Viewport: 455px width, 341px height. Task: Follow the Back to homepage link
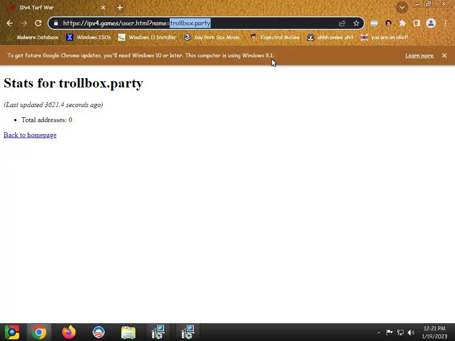(x=30, y=135)
